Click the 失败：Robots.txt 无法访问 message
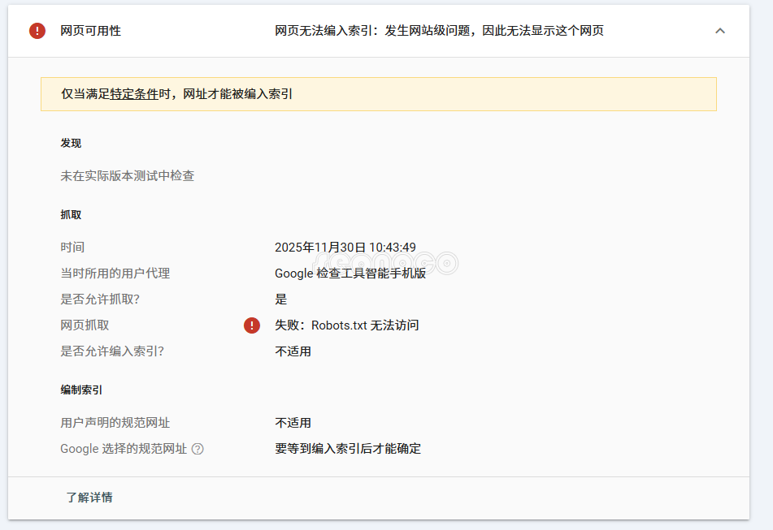 point(346,325)
